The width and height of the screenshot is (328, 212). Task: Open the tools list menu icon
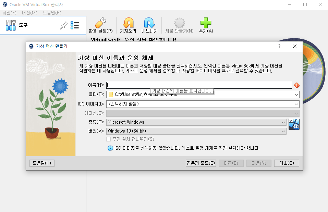click(75, 25)
